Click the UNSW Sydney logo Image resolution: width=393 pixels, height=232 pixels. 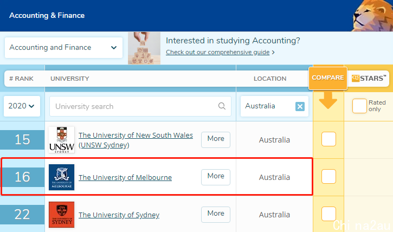pyautogui.click(x=61, y=140)
